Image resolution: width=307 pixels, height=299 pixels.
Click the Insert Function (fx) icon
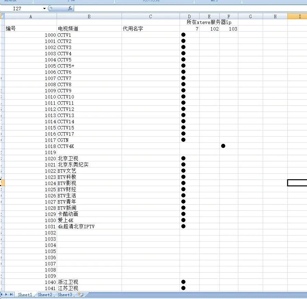(x=70, y=8)
